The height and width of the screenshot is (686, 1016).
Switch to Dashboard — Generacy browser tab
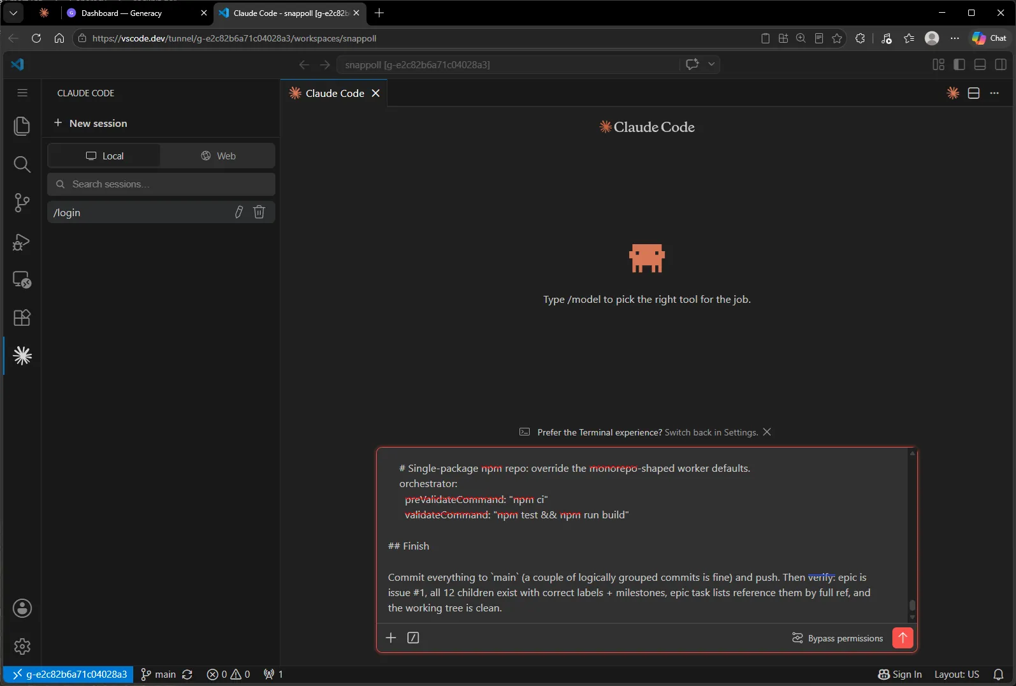(x=136, y=13)
